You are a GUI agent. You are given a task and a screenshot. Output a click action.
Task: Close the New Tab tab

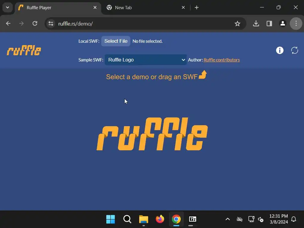[x=183, y=7]
